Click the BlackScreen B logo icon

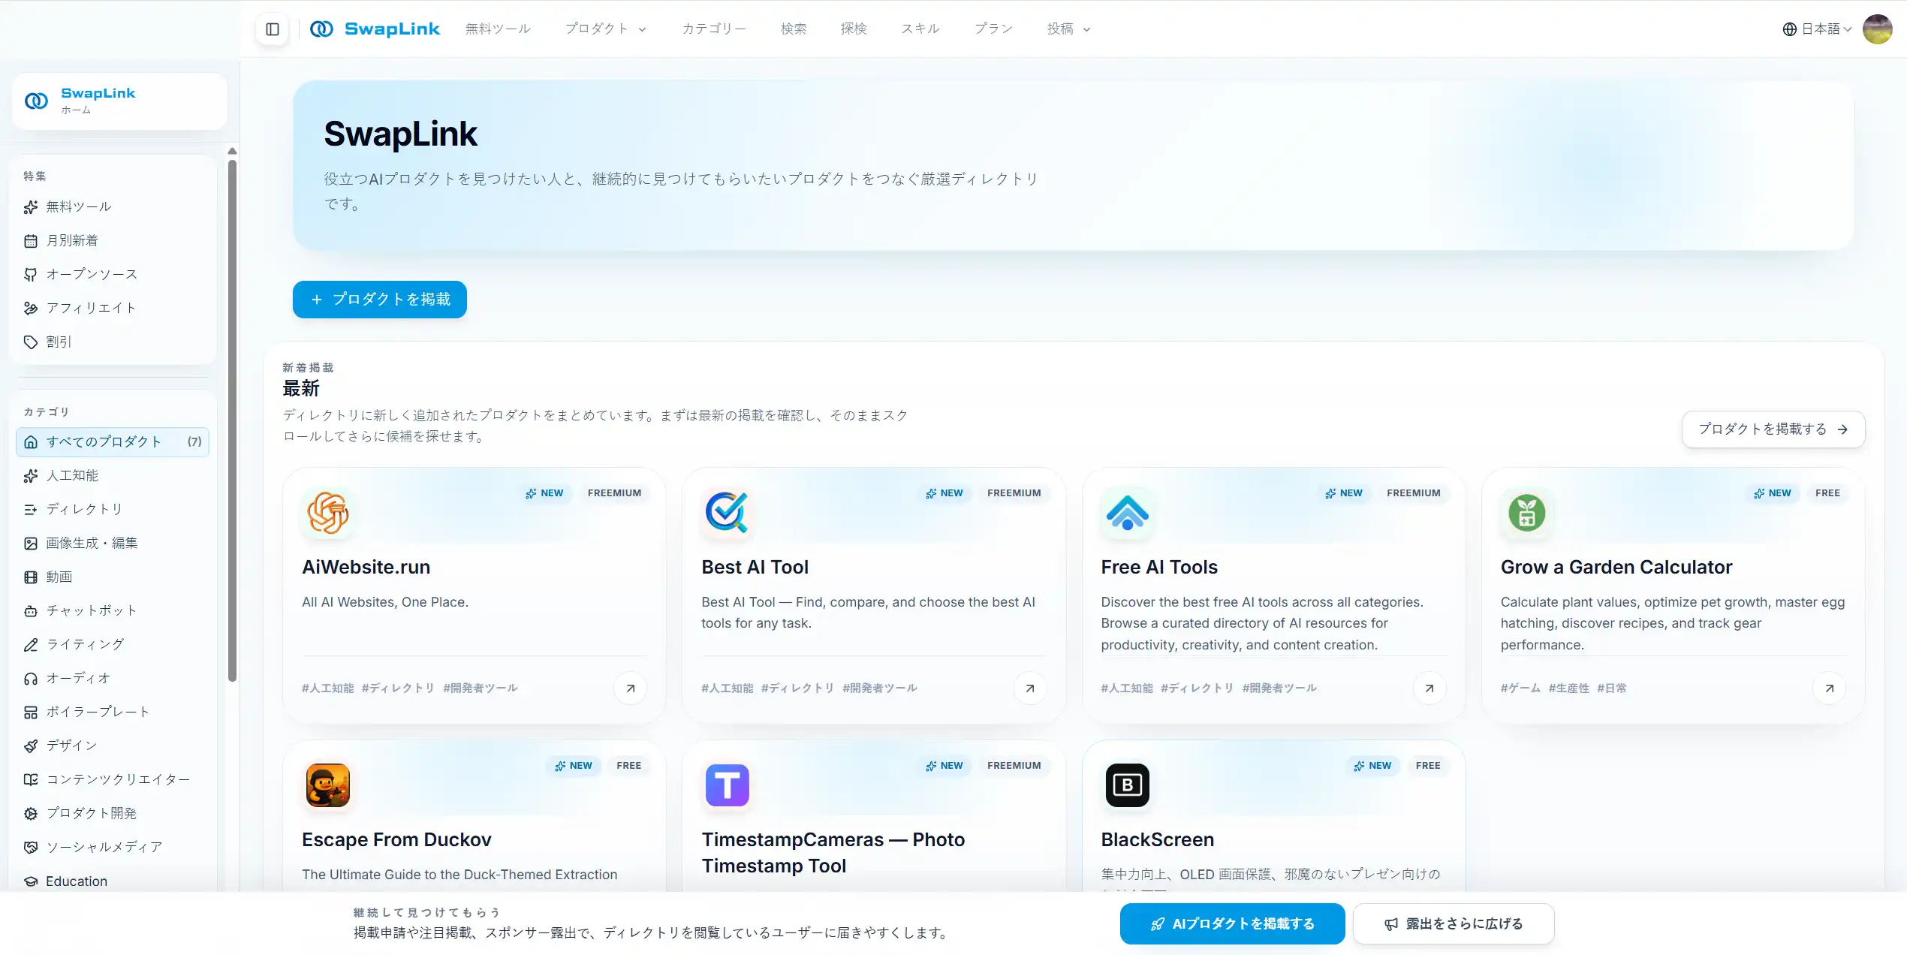(x=1127, y=785)
